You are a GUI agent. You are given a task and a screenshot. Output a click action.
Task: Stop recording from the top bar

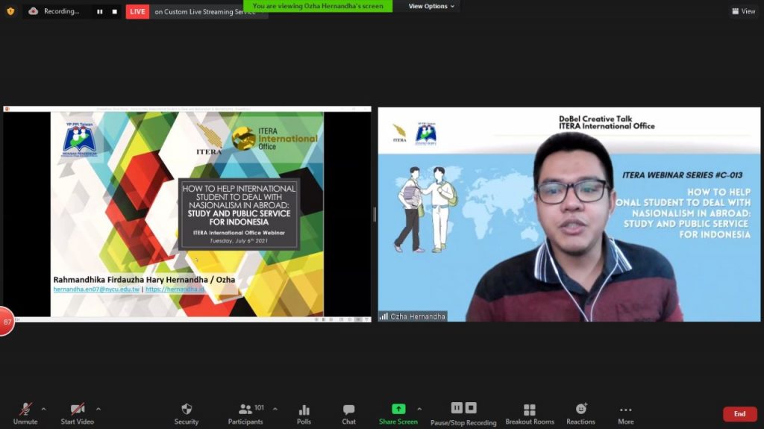[x=114, y=12]
